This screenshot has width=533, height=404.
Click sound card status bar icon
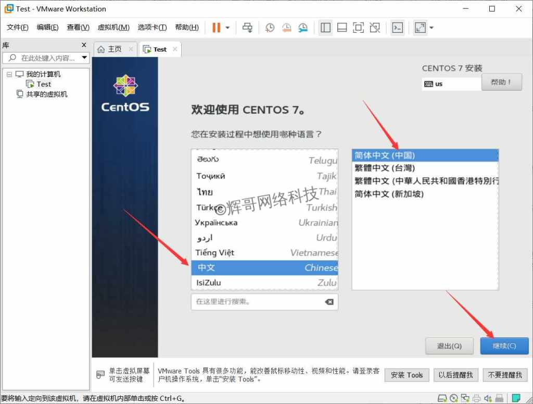pos(488,398)
